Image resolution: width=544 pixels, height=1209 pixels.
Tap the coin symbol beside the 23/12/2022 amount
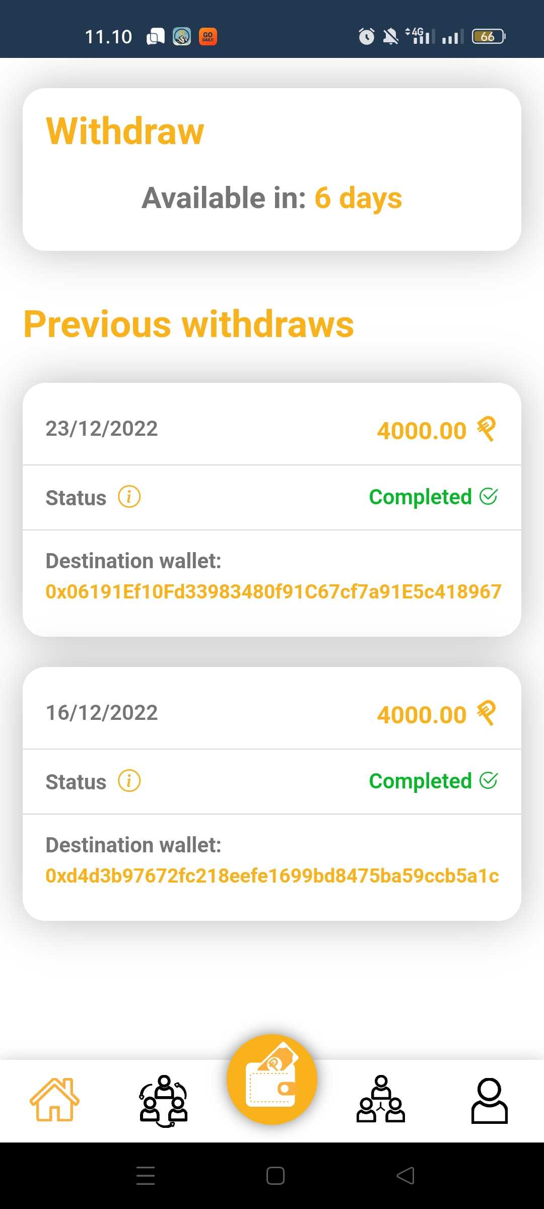point(487,429)
